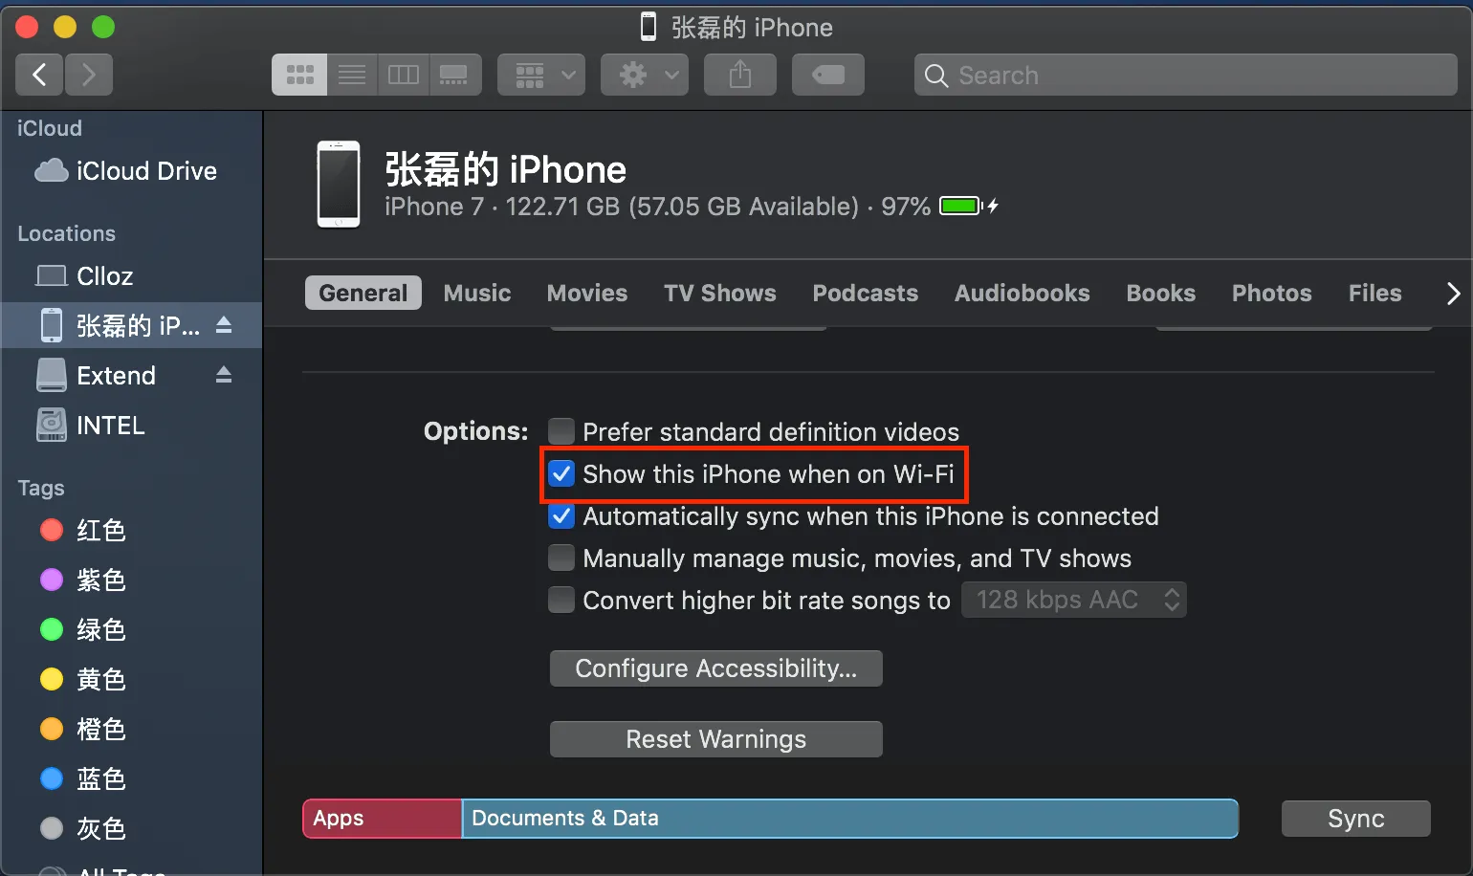Screen dimensions: 1473x876
Task: Switch to icon view in toolbar
Action: click(299, 75)
